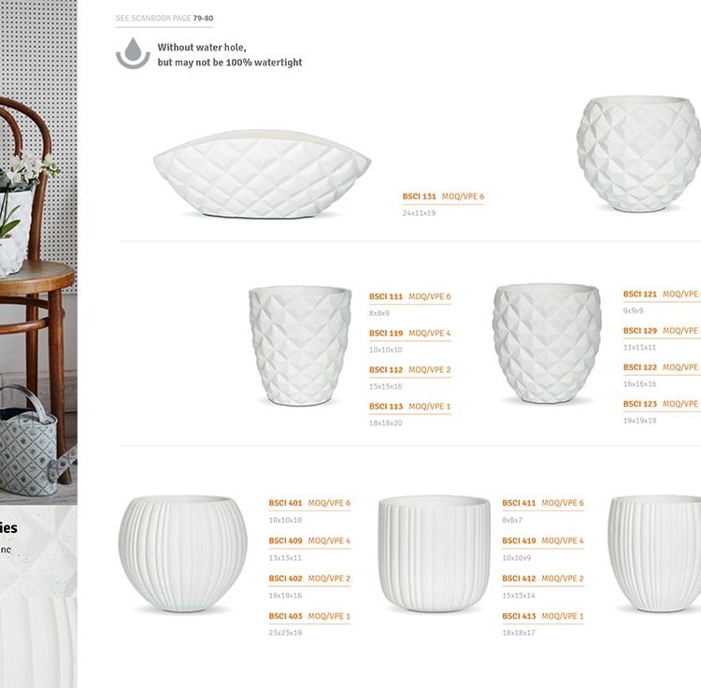The height and width of the screenshot is (688, 701).
Task: Click the BSCI 119 product label
Action: [386, 333]
